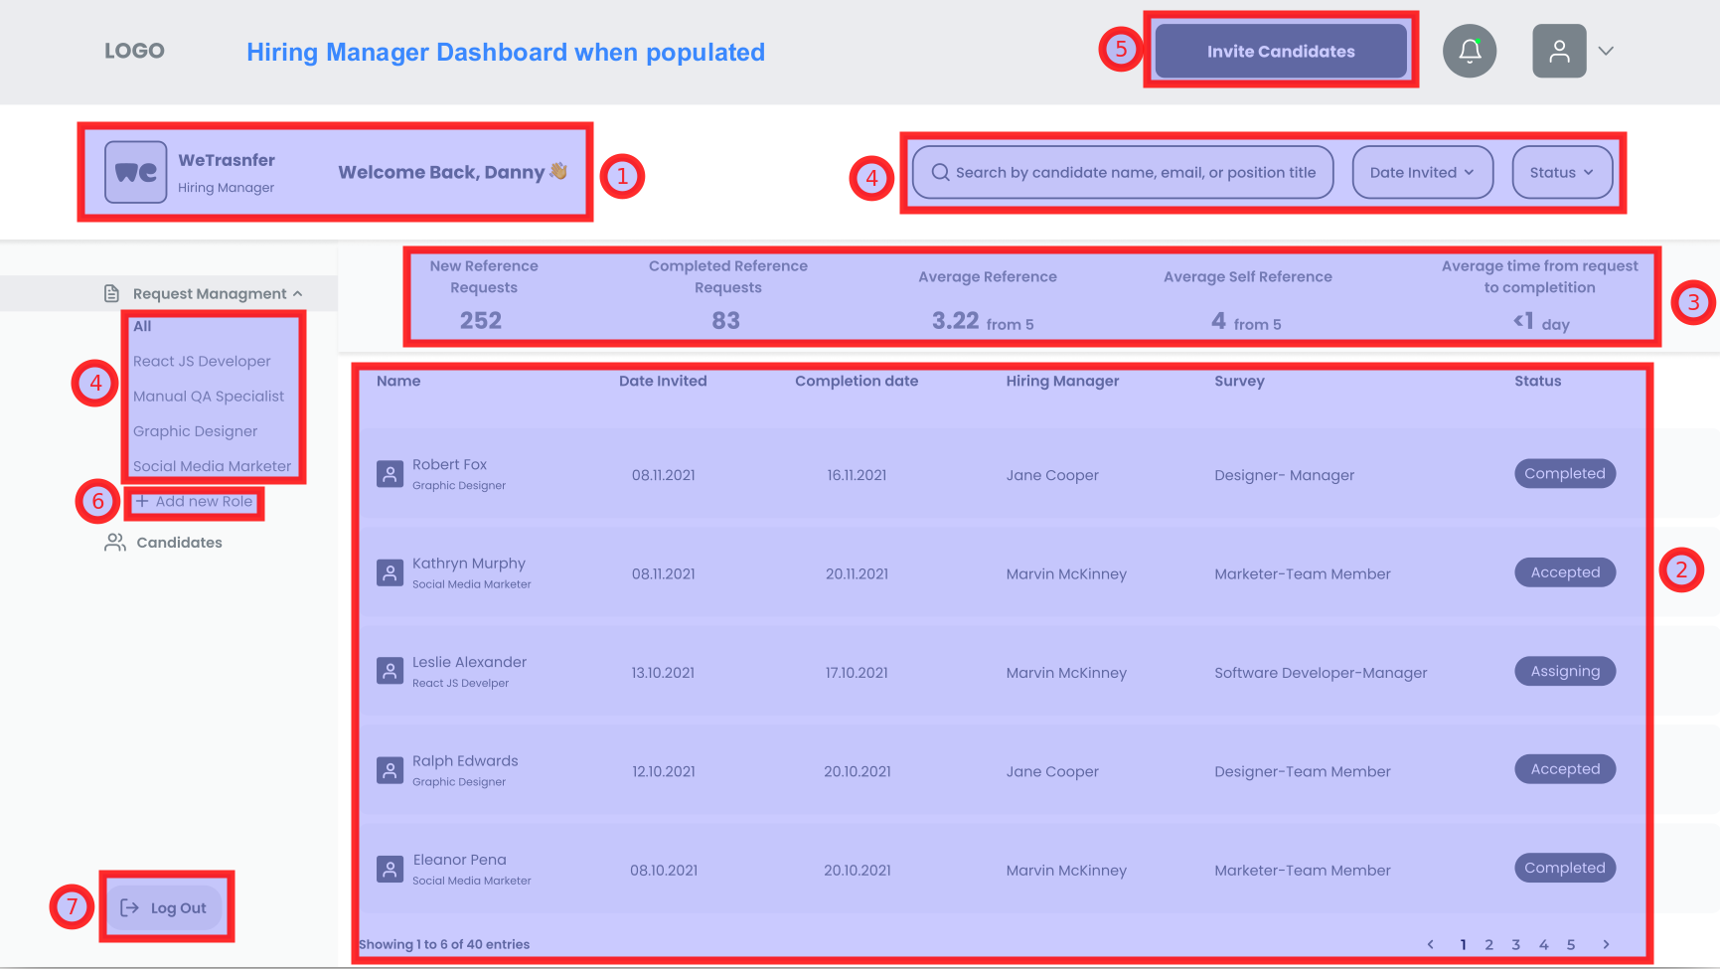1720x969 pixels.
Task: Expand the profile menu chevron
Action: click(1606, 51)
